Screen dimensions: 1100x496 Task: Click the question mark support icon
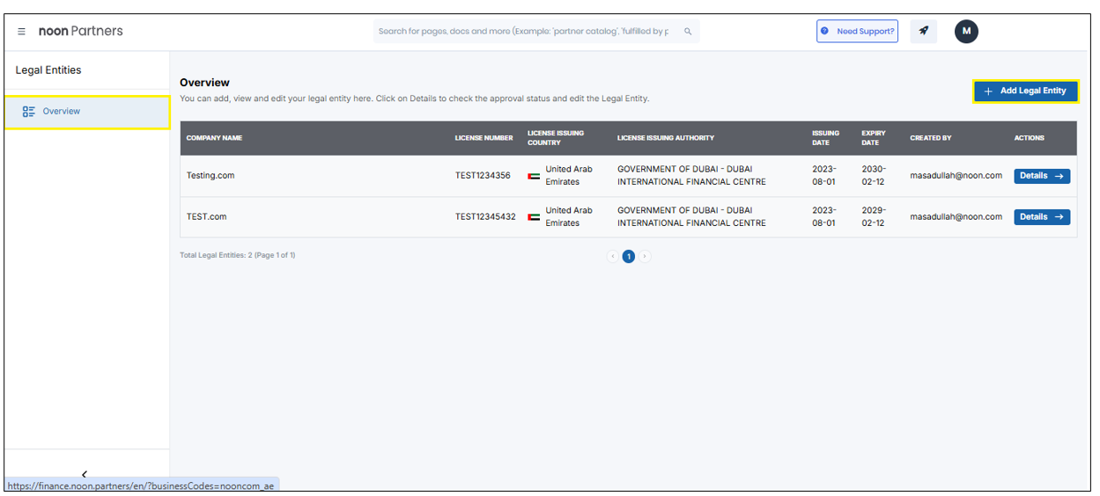click(824, 31)
